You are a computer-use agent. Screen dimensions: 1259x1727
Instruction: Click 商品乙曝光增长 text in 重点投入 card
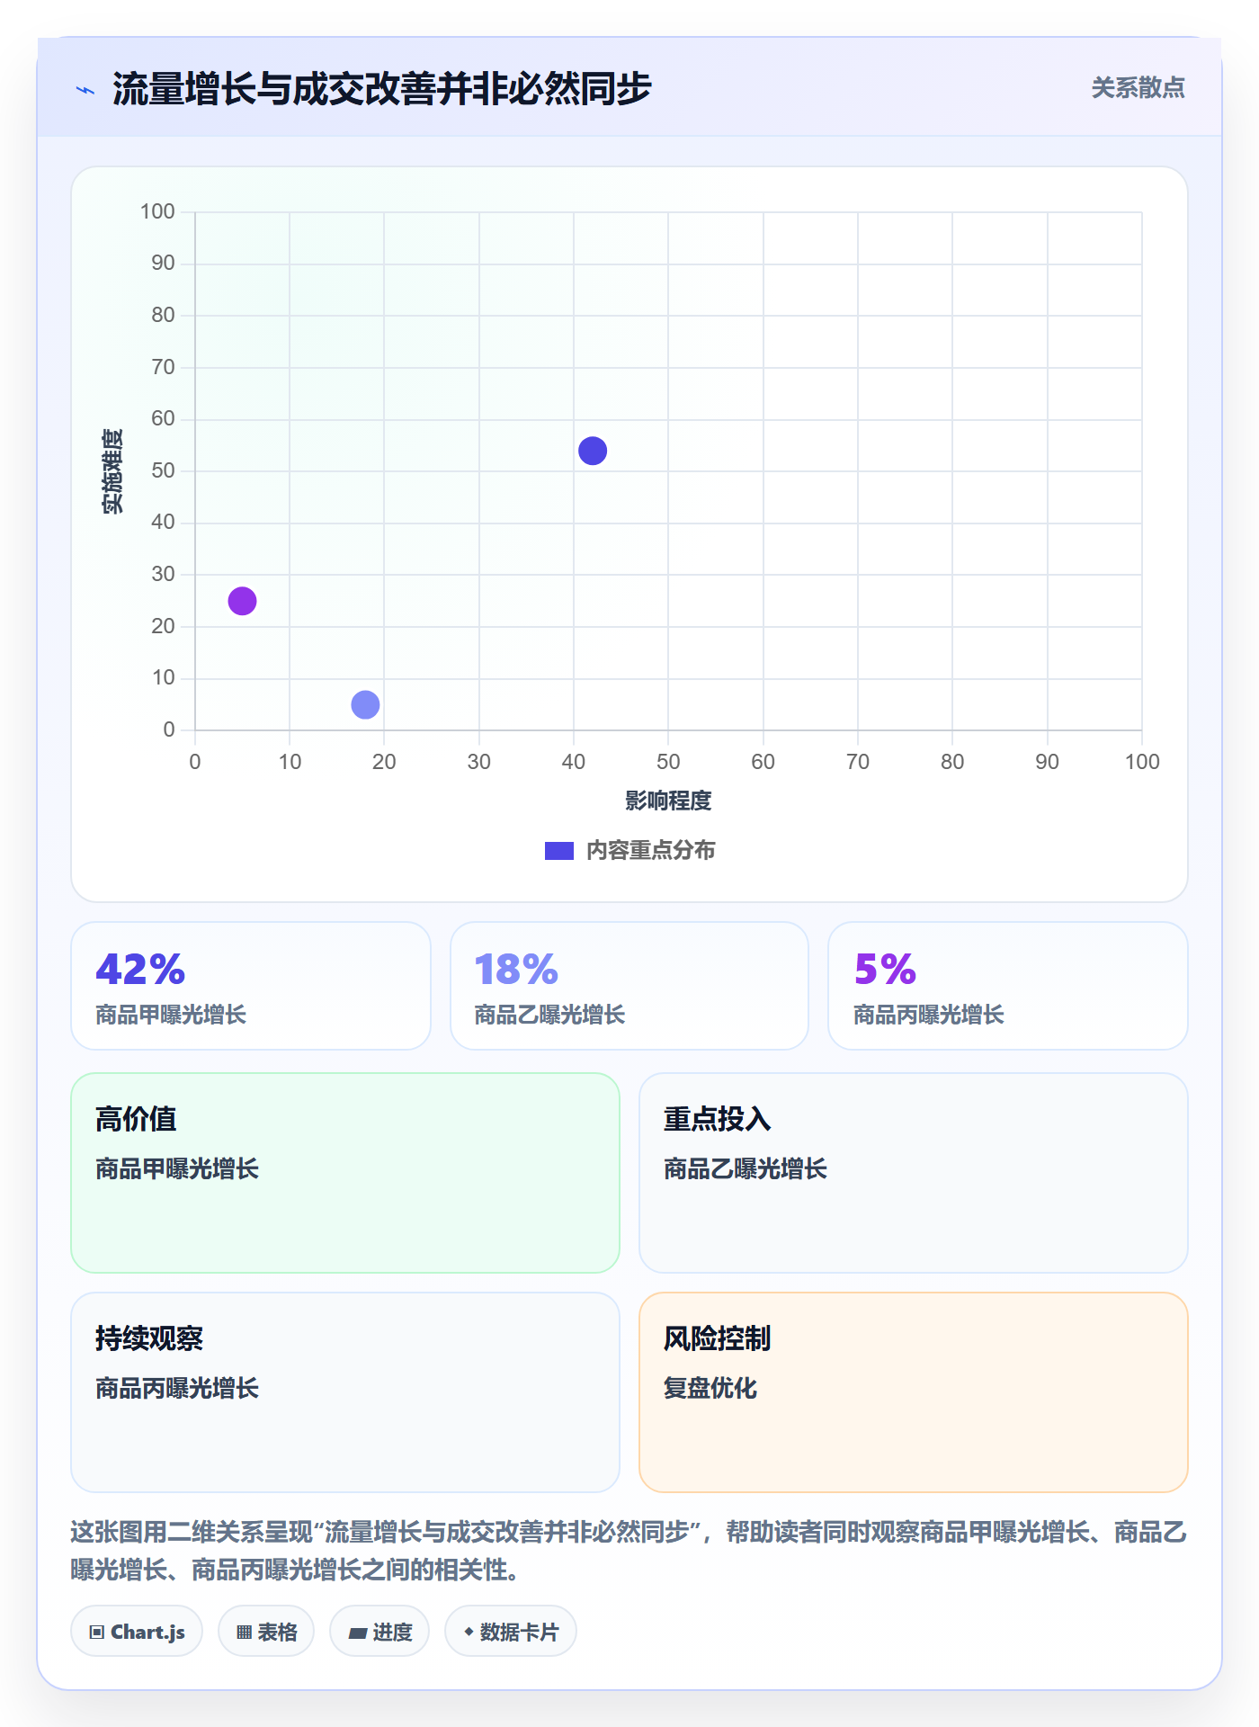[x=746, y=1168]
